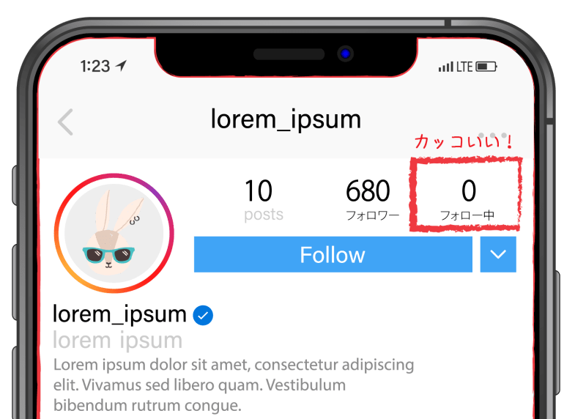Tap the back chevron arrow

pos(65,122)
